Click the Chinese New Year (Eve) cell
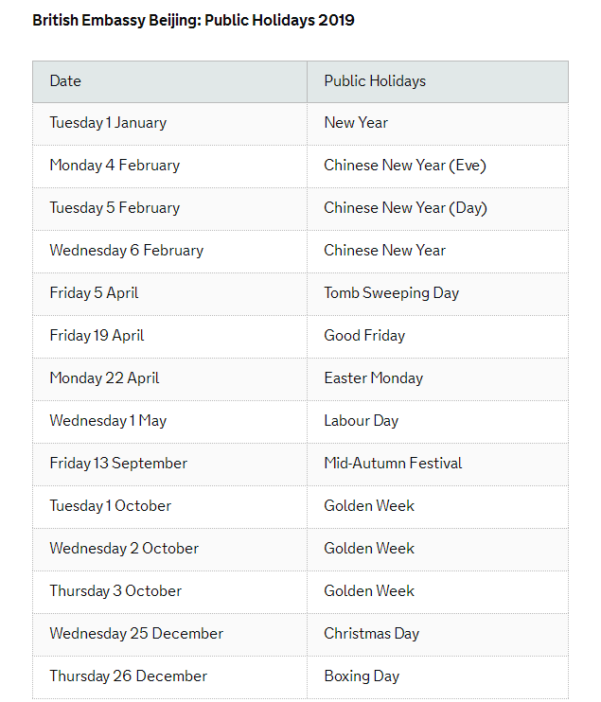 coord(404,166)
